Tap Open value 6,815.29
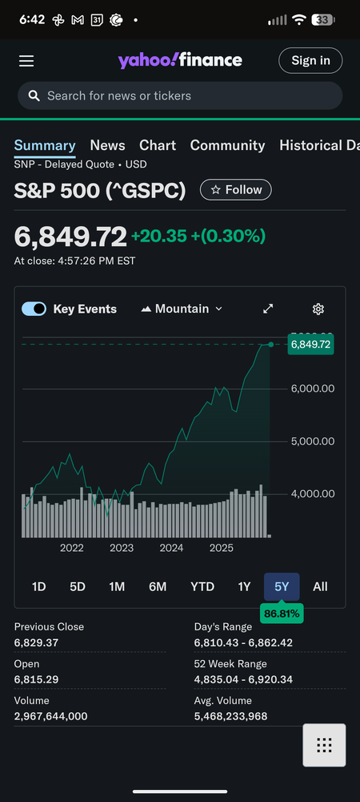This screenshot has width=360, height=802. tap(36, 680)
